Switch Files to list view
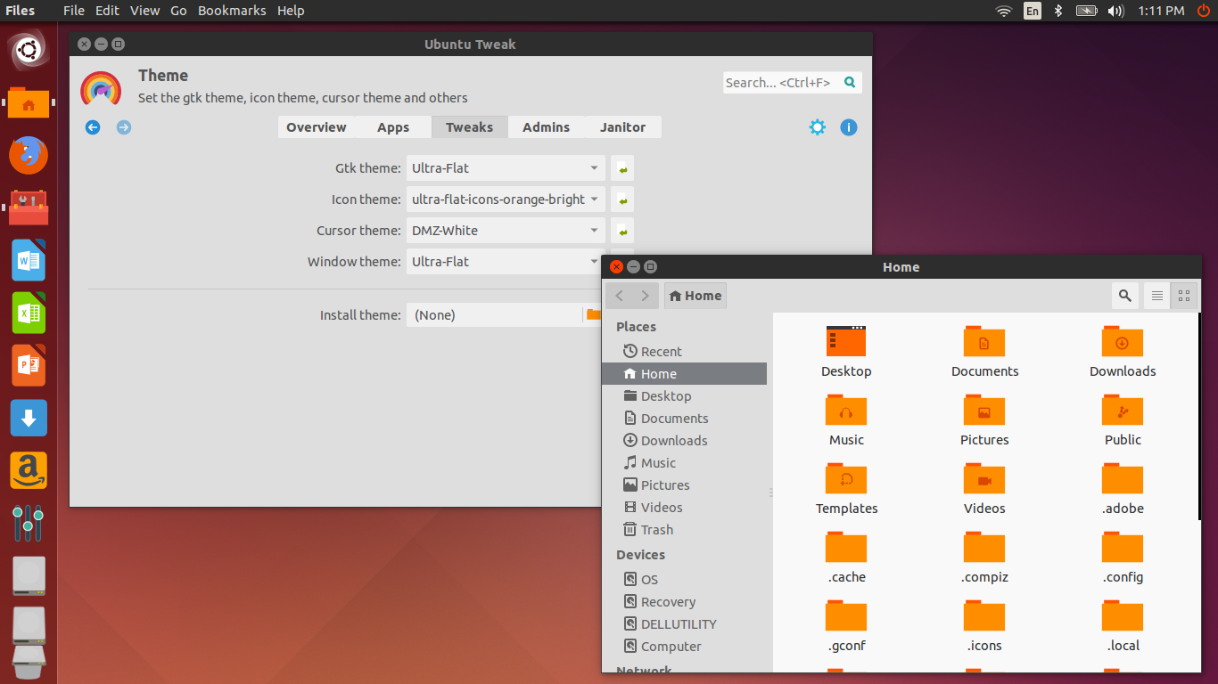The width and height of the screenshot is (1218, 684). pyautogui.click(x=1156, y=296)
